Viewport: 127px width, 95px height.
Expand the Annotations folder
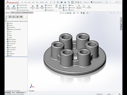pos(6,27)
